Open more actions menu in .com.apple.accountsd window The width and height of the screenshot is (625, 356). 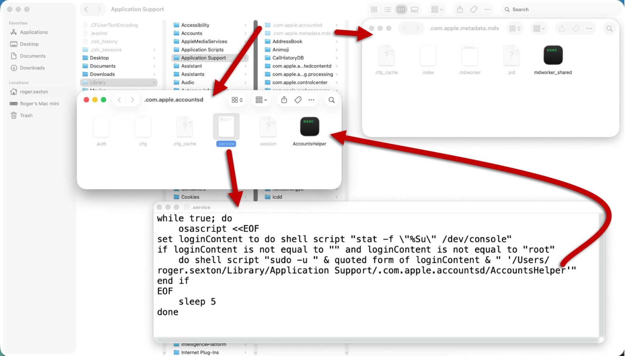click(x=311, y=100)
